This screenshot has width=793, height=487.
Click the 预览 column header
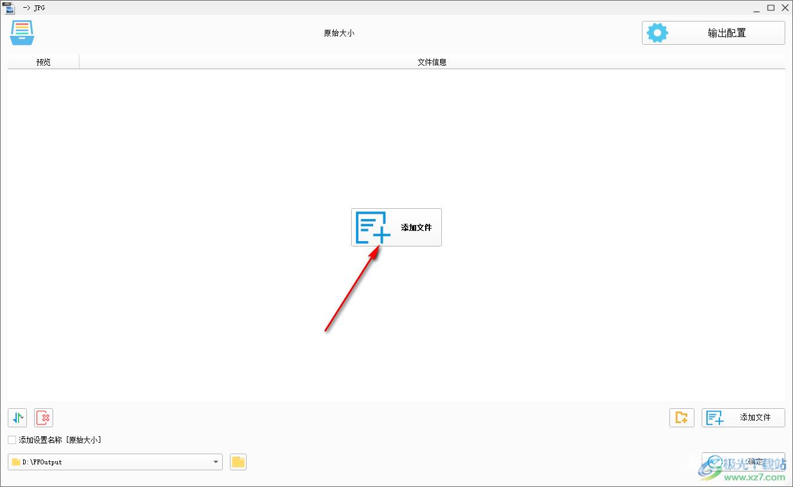pyautogui.click(x=44, y=61)
